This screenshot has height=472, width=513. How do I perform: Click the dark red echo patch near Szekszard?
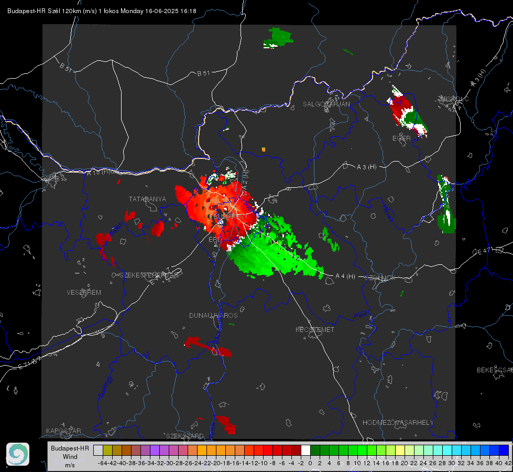coord(226,424)
